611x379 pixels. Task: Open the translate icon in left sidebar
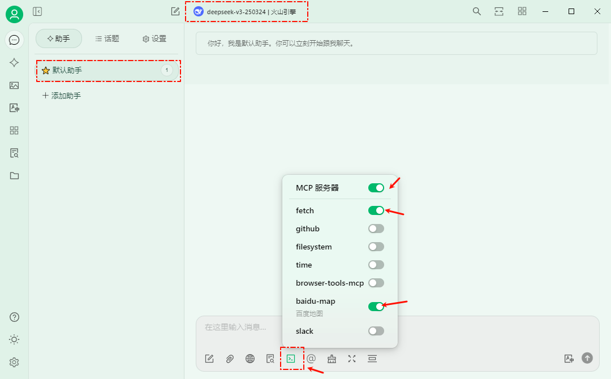14,108
